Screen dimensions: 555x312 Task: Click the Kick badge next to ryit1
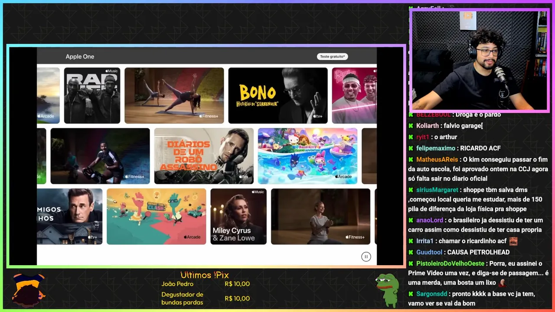(x=411, y=137)
